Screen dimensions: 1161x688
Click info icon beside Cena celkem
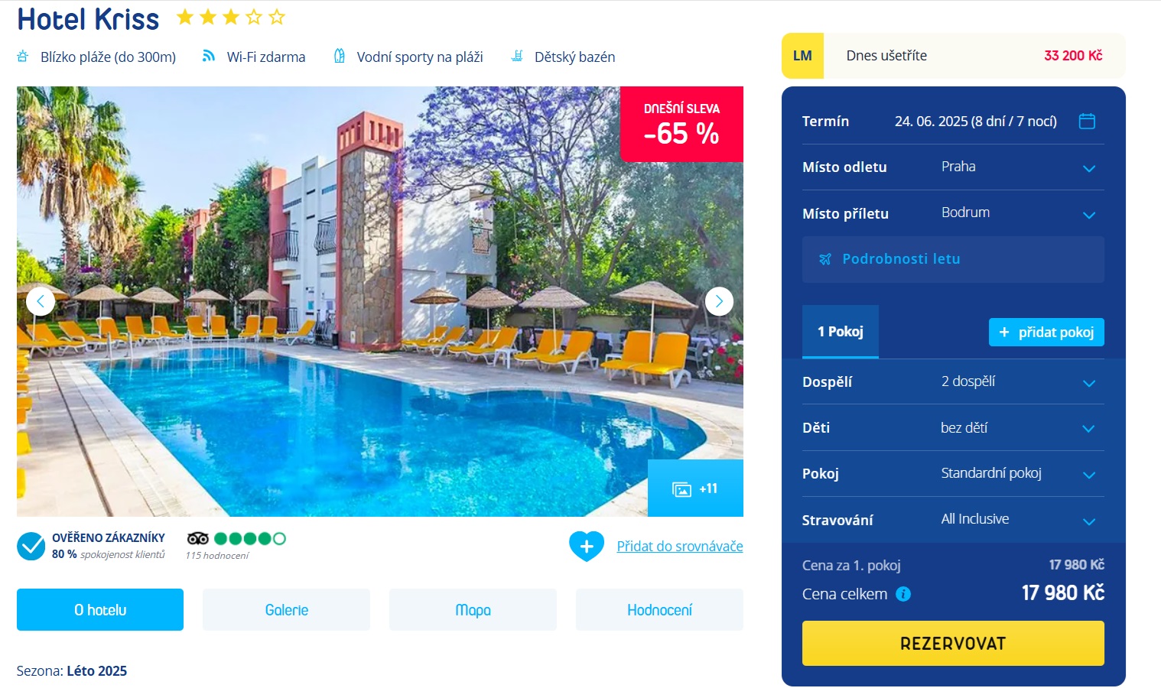(x=903, y=594)
